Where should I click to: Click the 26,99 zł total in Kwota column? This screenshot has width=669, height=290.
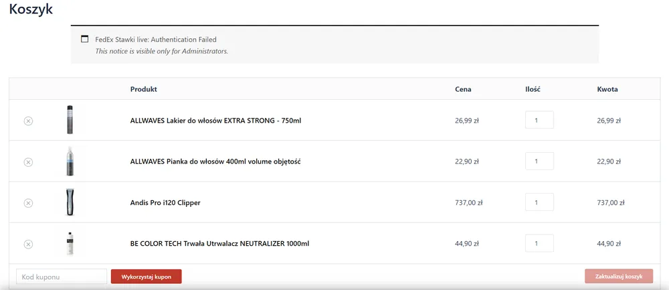[609, 121]
